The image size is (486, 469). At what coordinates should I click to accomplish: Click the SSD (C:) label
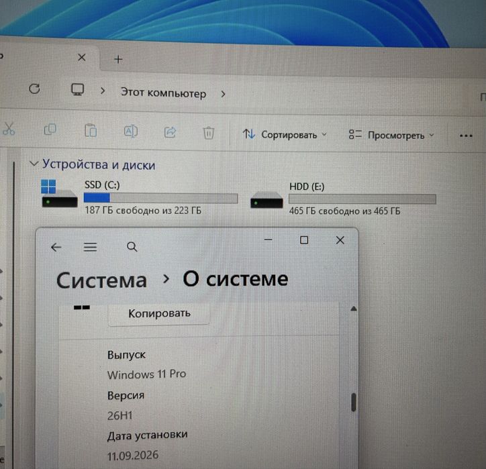click(102, 185)
